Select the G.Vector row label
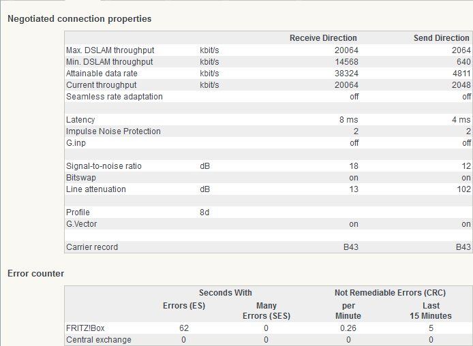 (x=81, y=224)
